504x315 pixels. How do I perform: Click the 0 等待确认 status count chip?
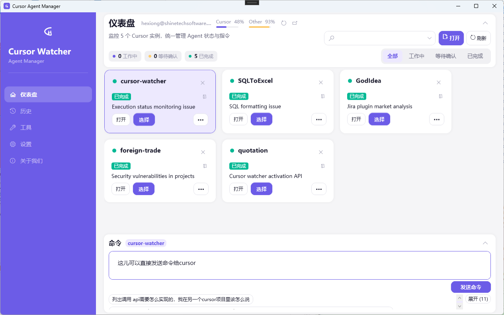[x=163, y=56]
